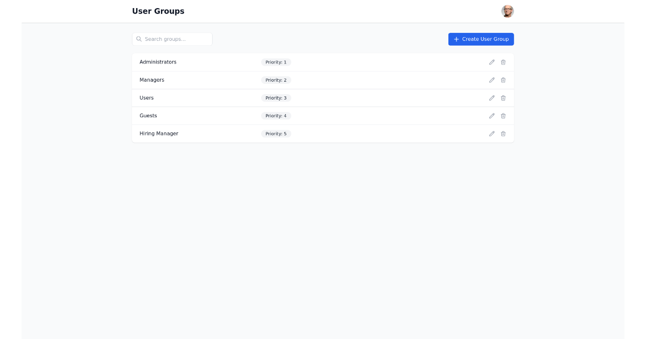Delete the Guests group
This screenshot has width=646, height=339.
click(x=503, y=116)
